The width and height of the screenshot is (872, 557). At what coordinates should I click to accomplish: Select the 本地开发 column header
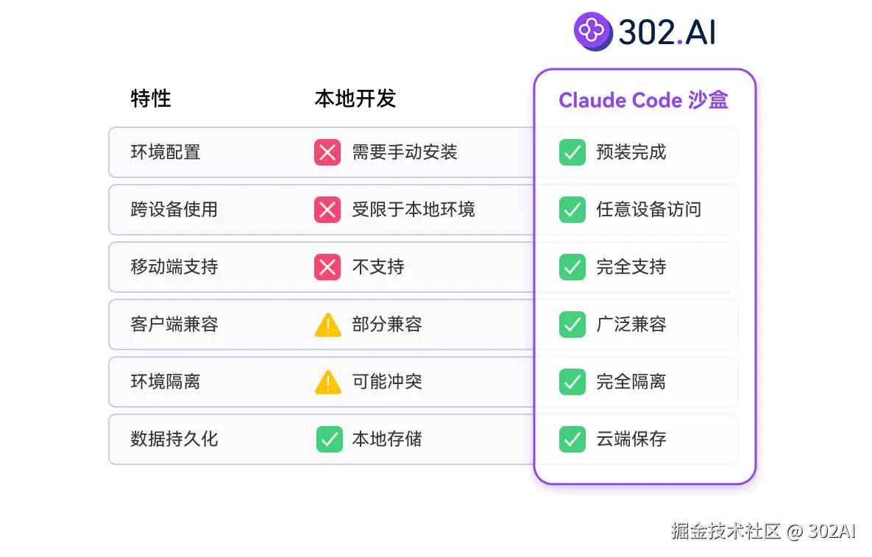pos(355,99)
